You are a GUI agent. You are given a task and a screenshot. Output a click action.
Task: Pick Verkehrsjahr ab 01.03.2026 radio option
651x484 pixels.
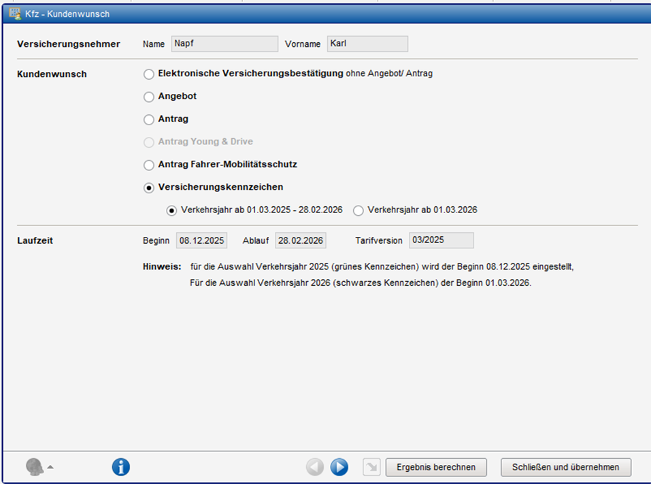pos(358,211)
